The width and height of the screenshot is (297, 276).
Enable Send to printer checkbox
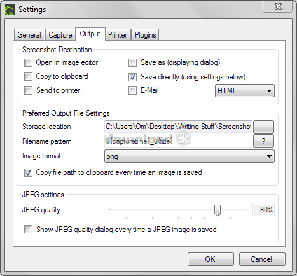click(28, 90)
